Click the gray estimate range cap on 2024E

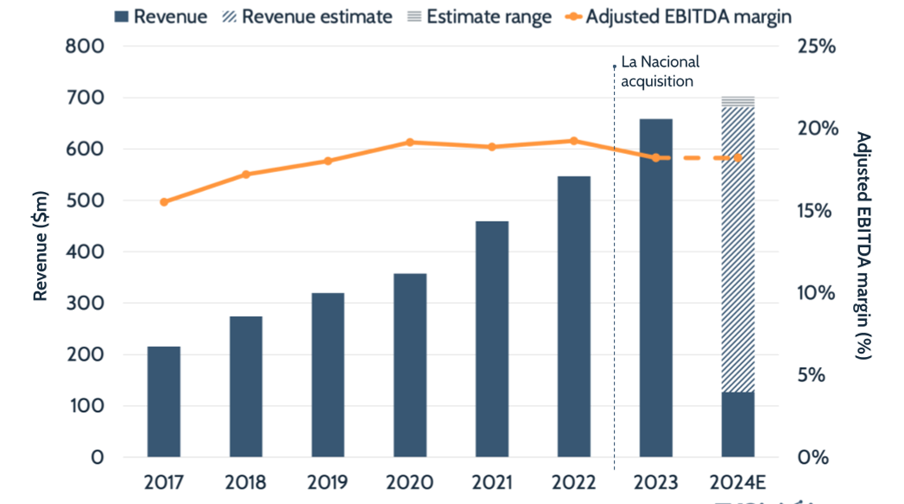(x=737, y=101)
